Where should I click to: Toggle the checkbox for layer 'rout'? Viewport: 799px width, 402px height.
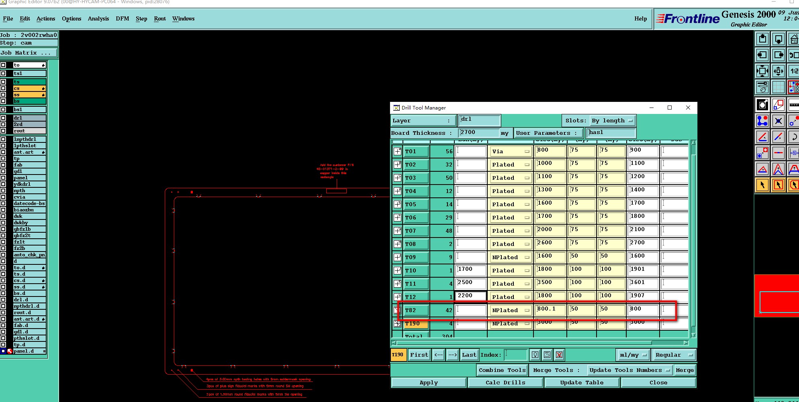(x=3, y=131)
